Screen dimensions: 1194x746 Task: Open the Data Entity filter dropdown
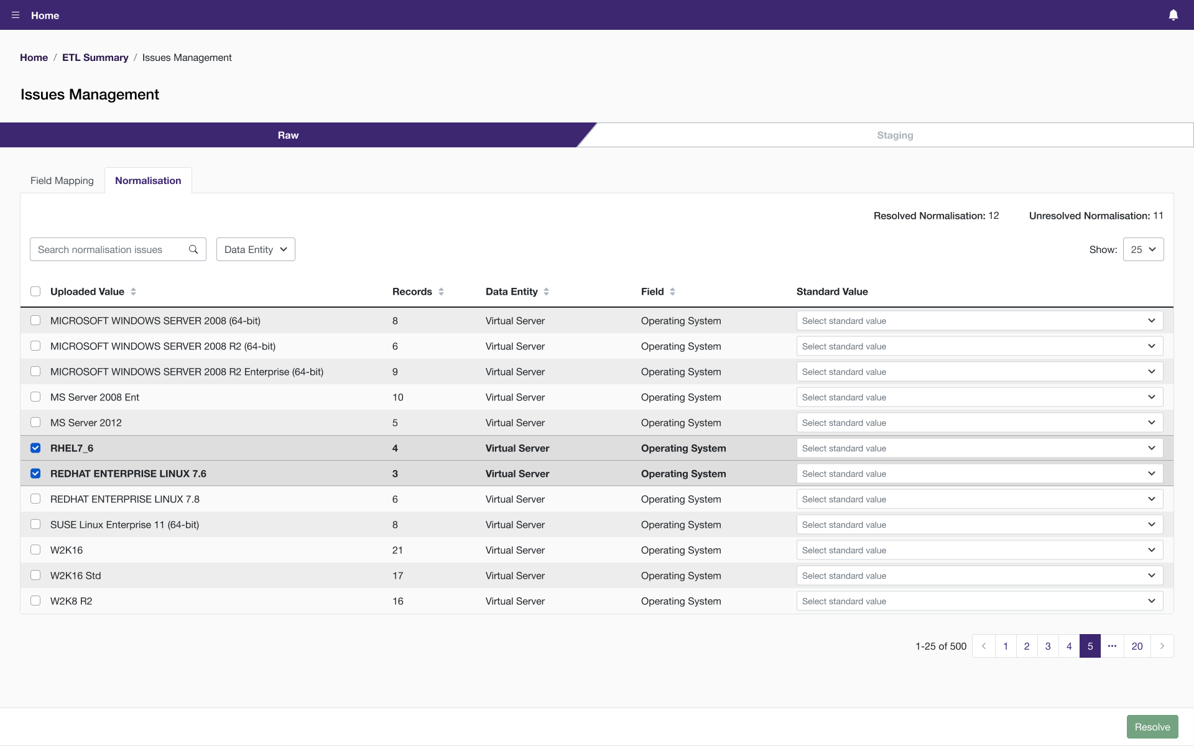[256, 249]
